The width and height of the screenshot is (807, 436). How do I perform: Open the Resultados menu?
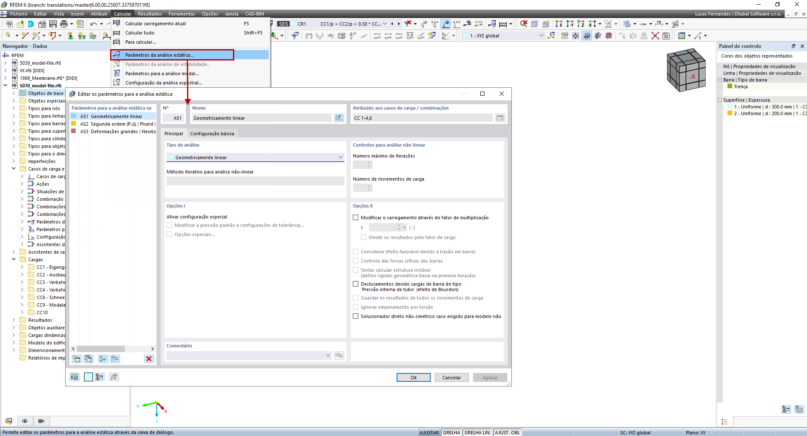click(150, 14)
